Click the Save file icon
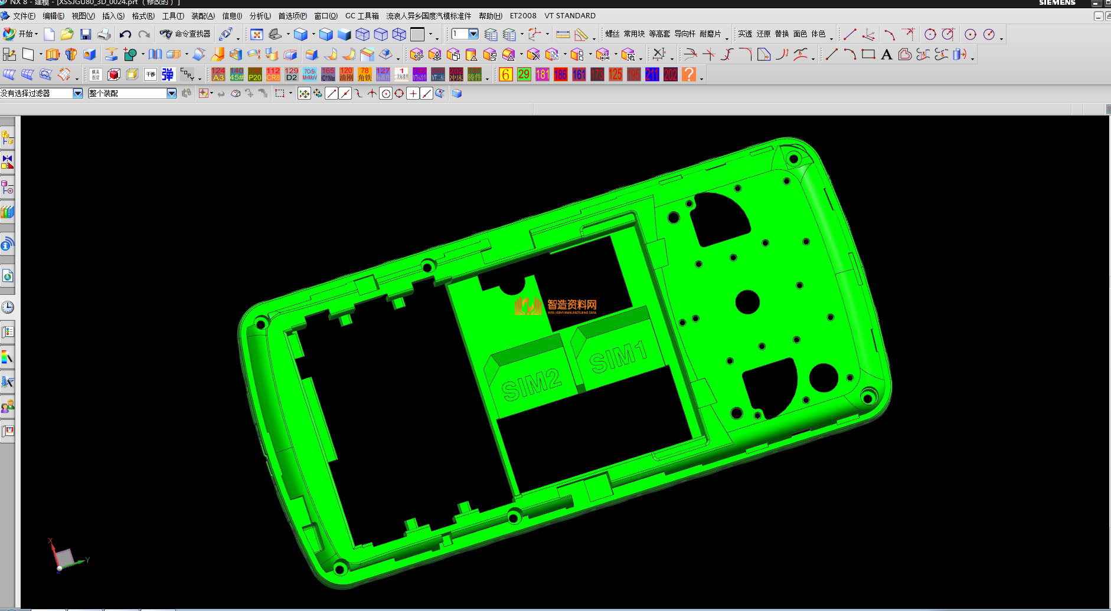Viewport: 1111px width, 611px height. click(x=86, y=34)
